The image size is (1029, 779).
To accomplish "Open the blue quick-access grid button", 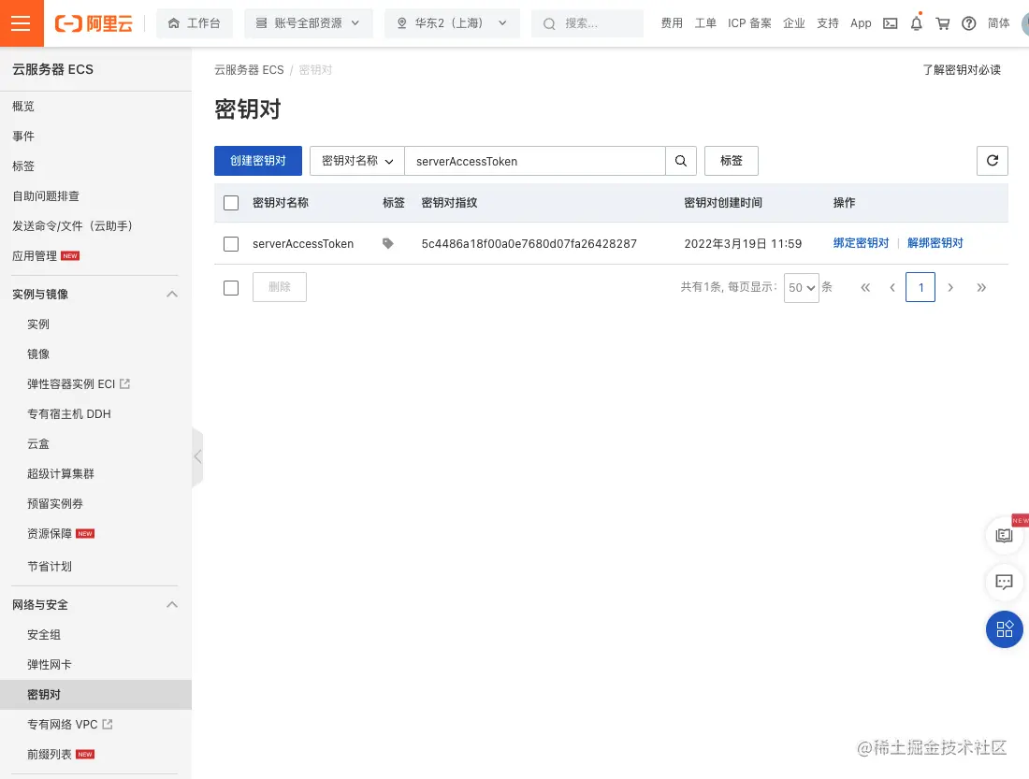I will [1004, 629].
